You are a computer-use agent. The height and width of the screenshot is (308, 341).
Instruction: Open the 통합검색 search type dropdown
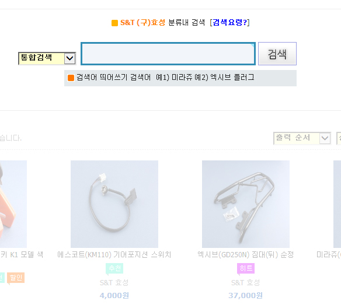47,58
